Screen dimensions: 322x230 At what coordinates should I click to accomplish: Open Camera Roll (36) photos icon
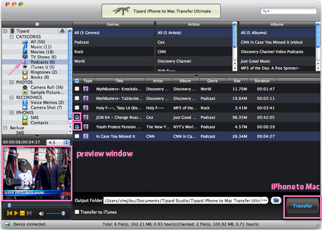coord(25,88)
